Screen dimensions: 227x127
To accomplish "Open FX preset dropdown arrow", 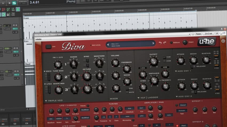I will tap(190, 34).
